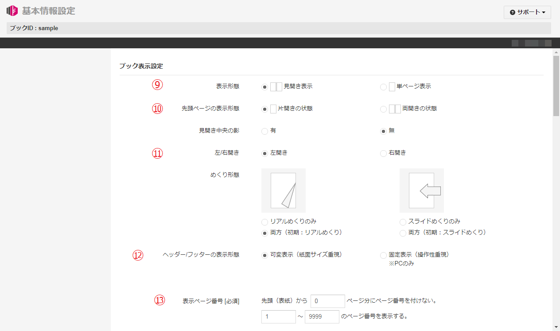
Task: Choose 両方（初期：スライドめくり） radio option
Action: [403, 233]
